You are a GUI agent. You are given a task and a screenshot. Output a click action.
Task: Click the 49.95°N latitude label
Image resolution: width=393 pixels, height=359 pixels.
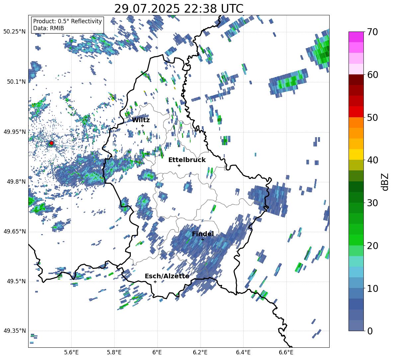click(15, 132)
